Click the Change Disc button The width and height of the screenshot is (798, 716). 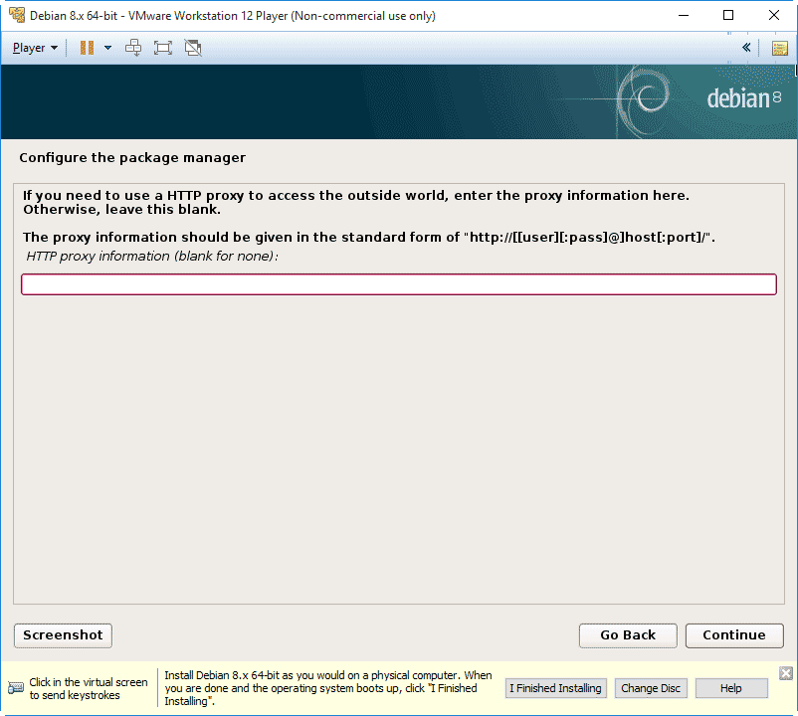651,688
